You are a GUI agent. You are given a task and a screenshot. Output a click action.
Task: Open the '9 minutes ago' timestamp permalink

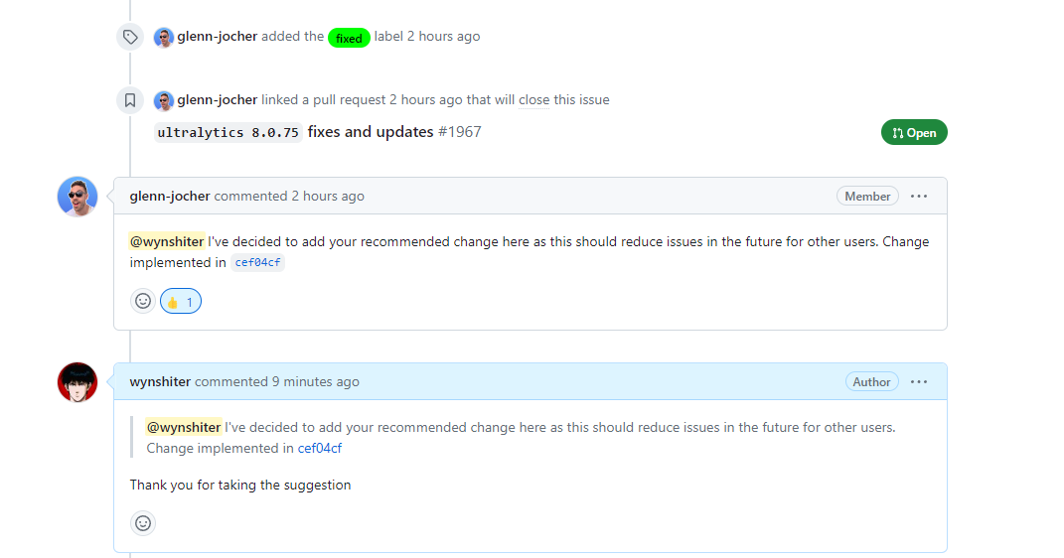(x=316, y=381)
